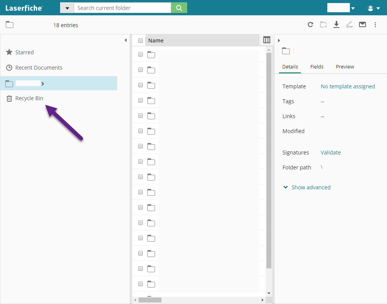Click the sixth row's folder icon
This screenshot has height=304, width=387.
pyautogui.click(x=151, y=131)
